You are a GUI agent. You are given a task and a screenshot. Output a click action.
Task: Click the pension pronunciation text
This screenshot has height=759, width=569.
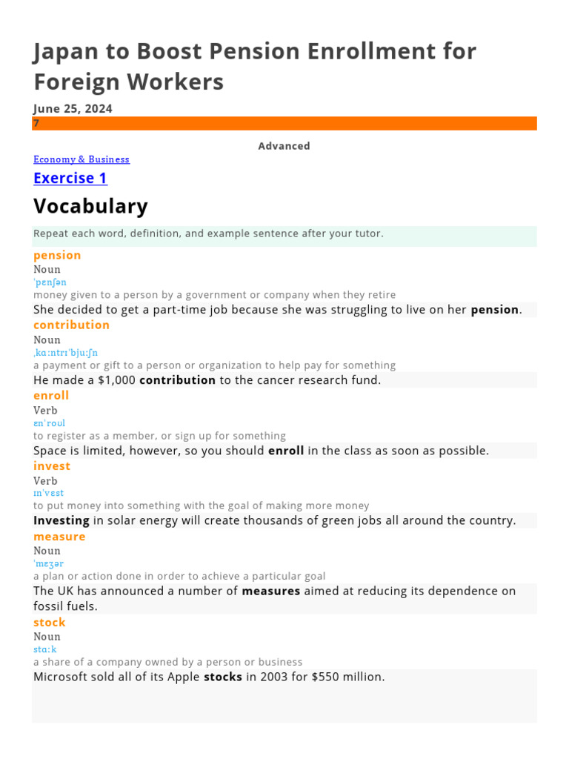click(50, 282)
